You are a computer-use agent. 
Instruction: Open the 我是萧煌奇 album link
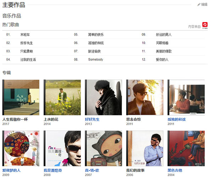(x=53, y=170)
